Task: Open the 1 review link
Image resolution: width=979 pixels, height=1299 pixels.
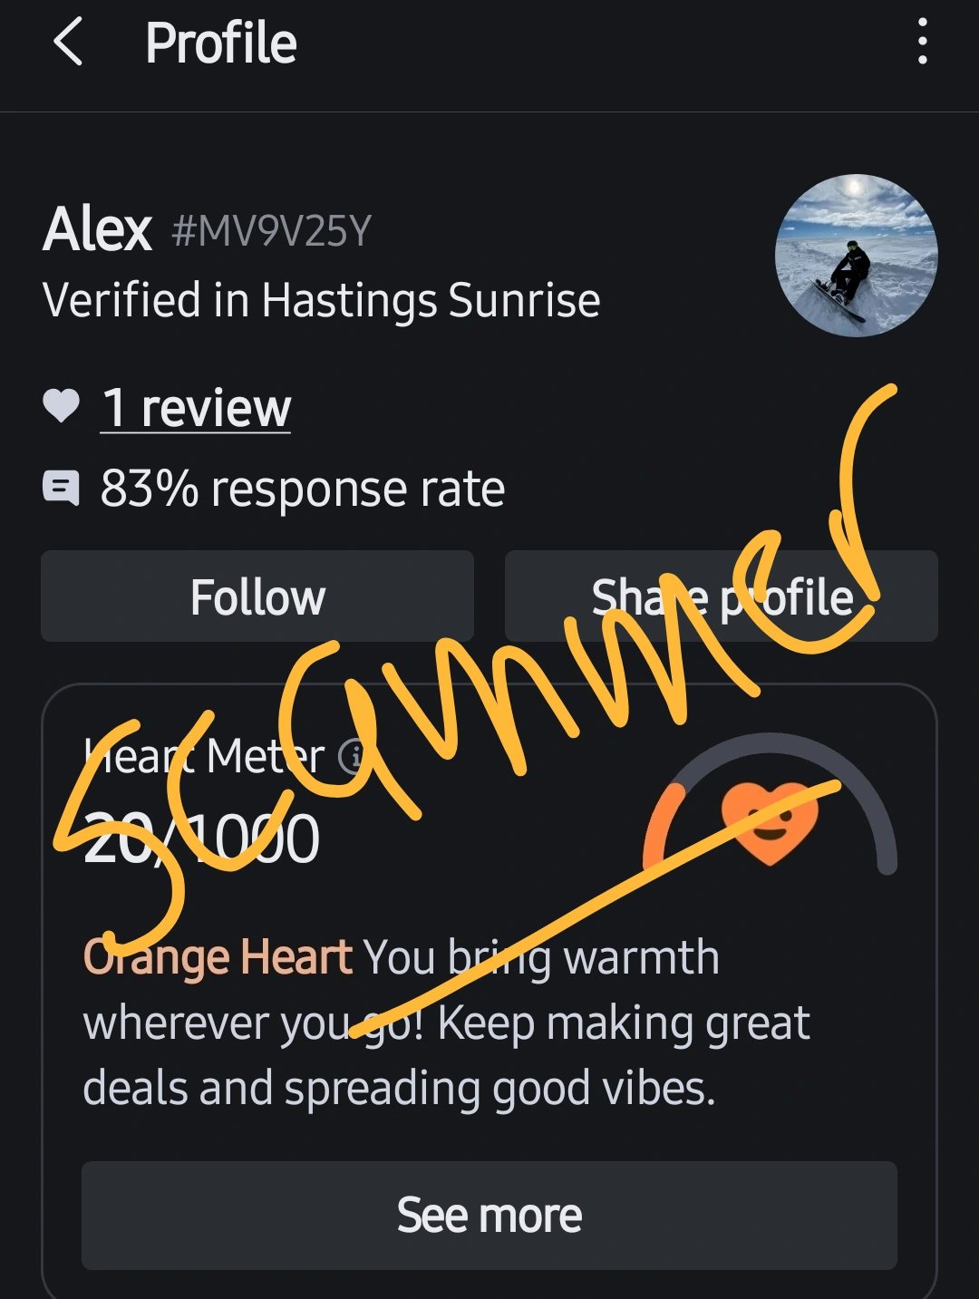Action: [x=196, y=408]
